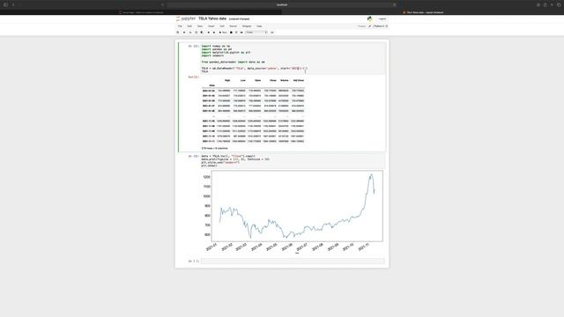Click the pencil edit mode icon
This screenshot has height=317, width=564.
click(370, 26)
